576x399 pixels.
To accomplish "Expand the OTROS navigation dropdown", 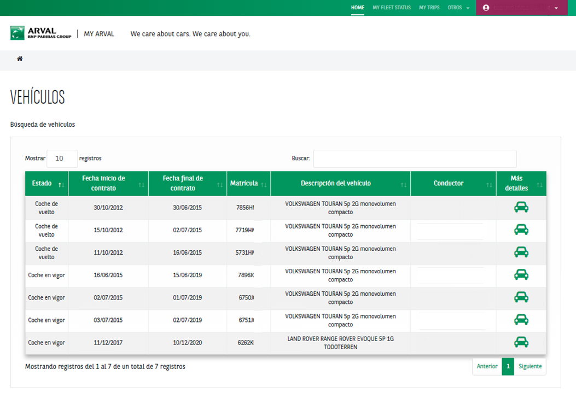I will coord(458,8).
